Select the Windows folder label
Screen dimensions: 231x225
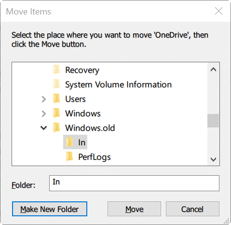tap(83, 113)
